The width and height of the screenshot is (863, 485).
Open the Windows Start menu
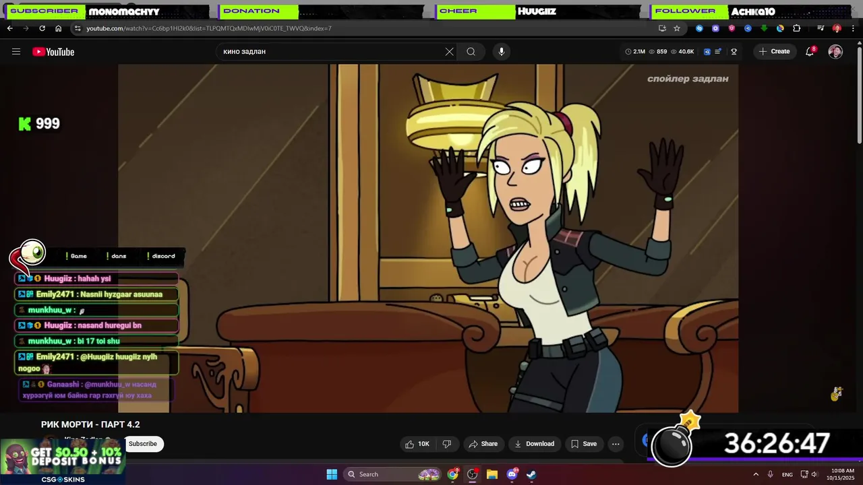(x=332, y=474)
